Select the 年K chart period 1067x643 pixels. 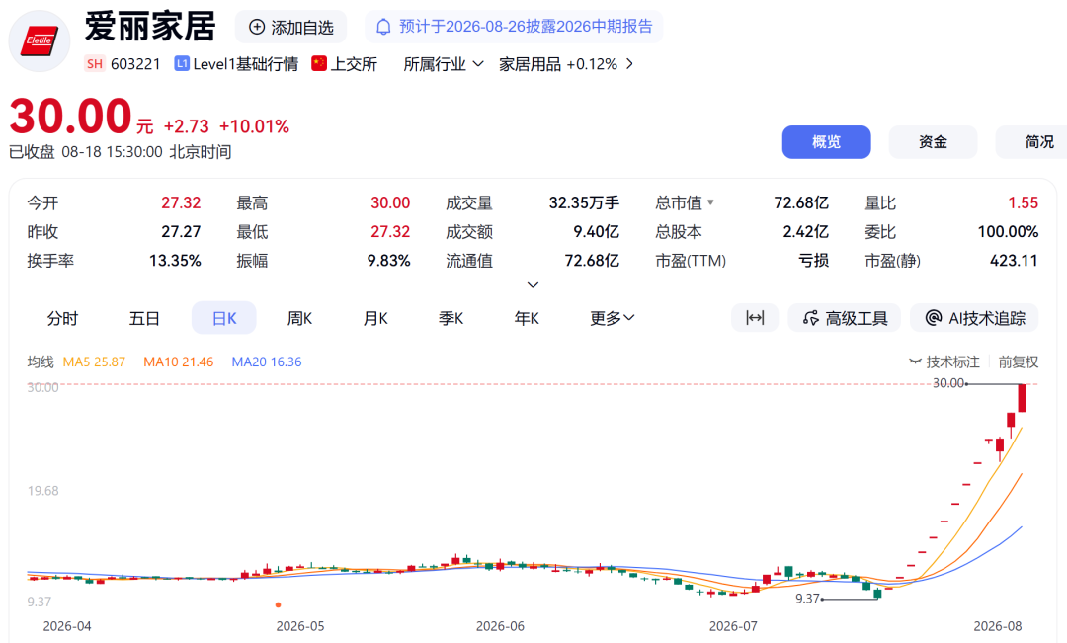pos(527,318)
